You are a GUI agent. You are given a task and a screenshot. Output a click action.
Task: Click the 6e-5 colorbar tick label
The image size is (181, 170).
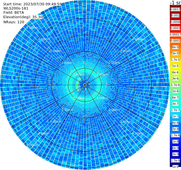175,47
